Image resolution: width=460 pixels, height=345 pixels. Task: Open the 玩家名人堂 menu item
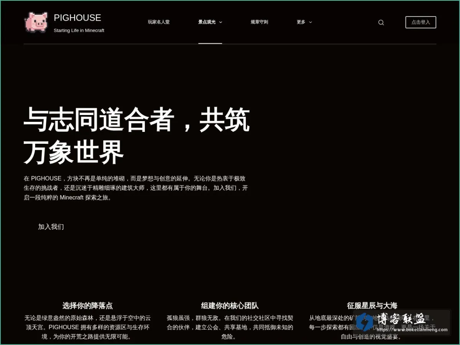[159, 22]
